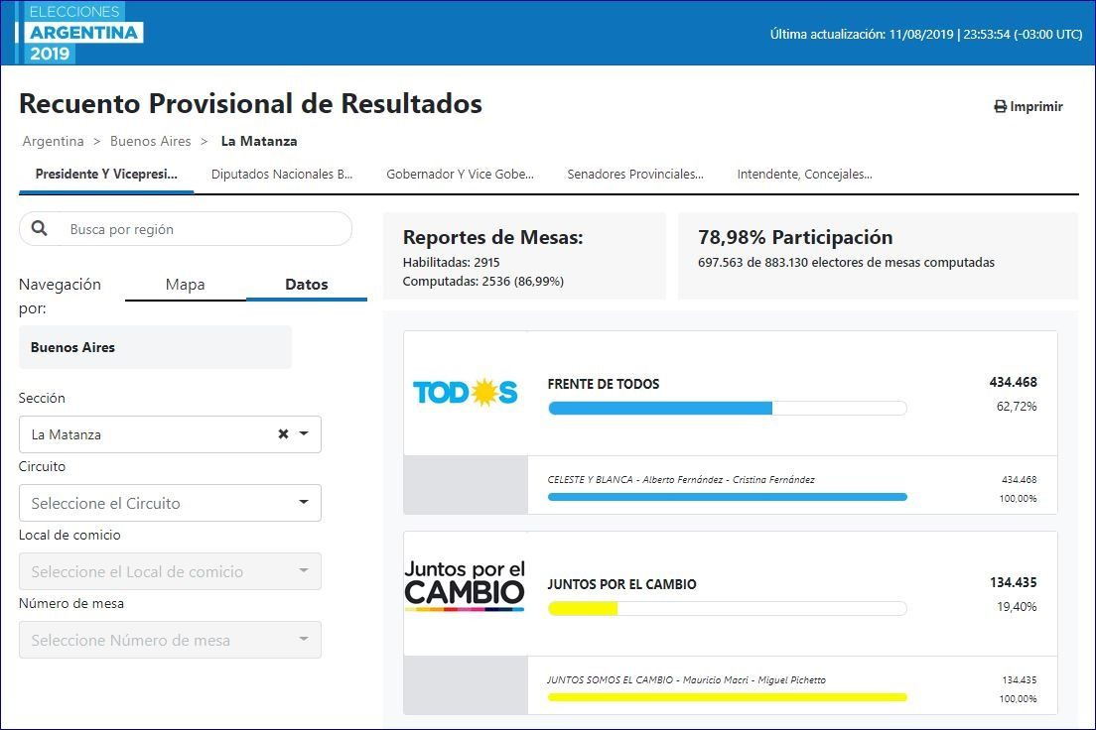
Task: Click the Juntos por el Cambio logo
Action: 465,585
